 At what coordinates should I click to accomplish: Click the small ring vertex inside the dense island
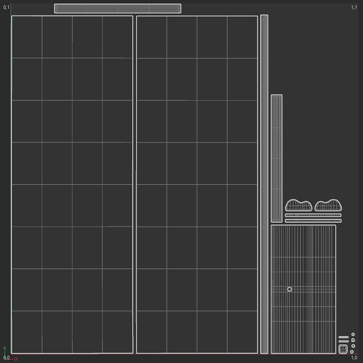coord(289,289)
